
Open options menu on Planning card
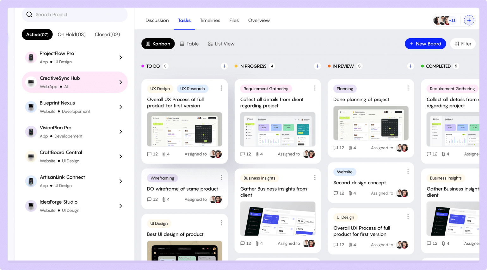coord(408,88)
